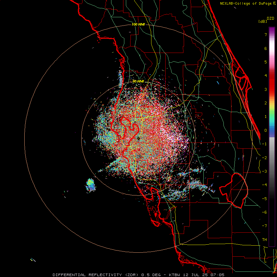This screenshot has height=277, width=277.
Task: Click the NEXLAB-College of DuPage label
Action: [247, 3]
